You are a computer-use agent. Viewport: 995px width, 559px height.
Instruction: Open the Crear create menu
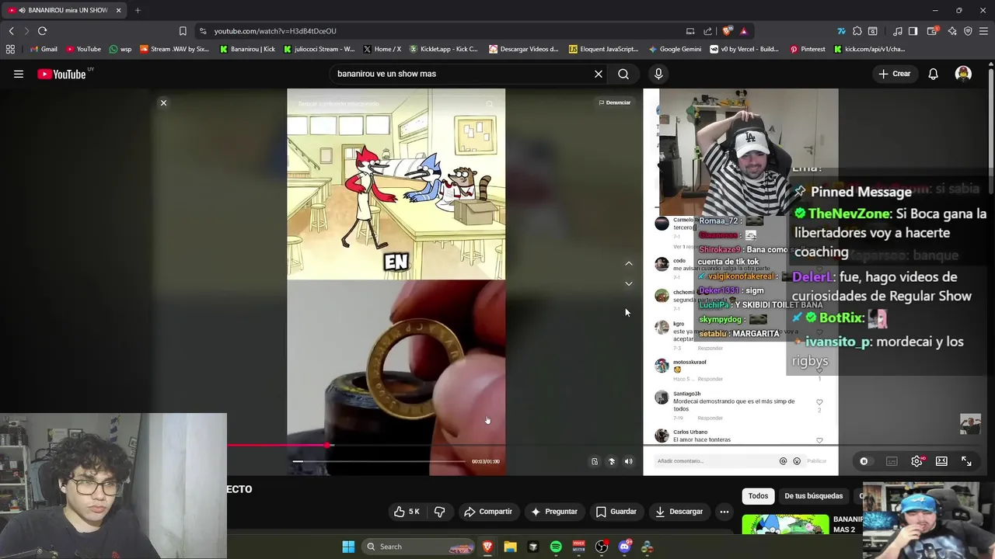[x=894, y=74]
